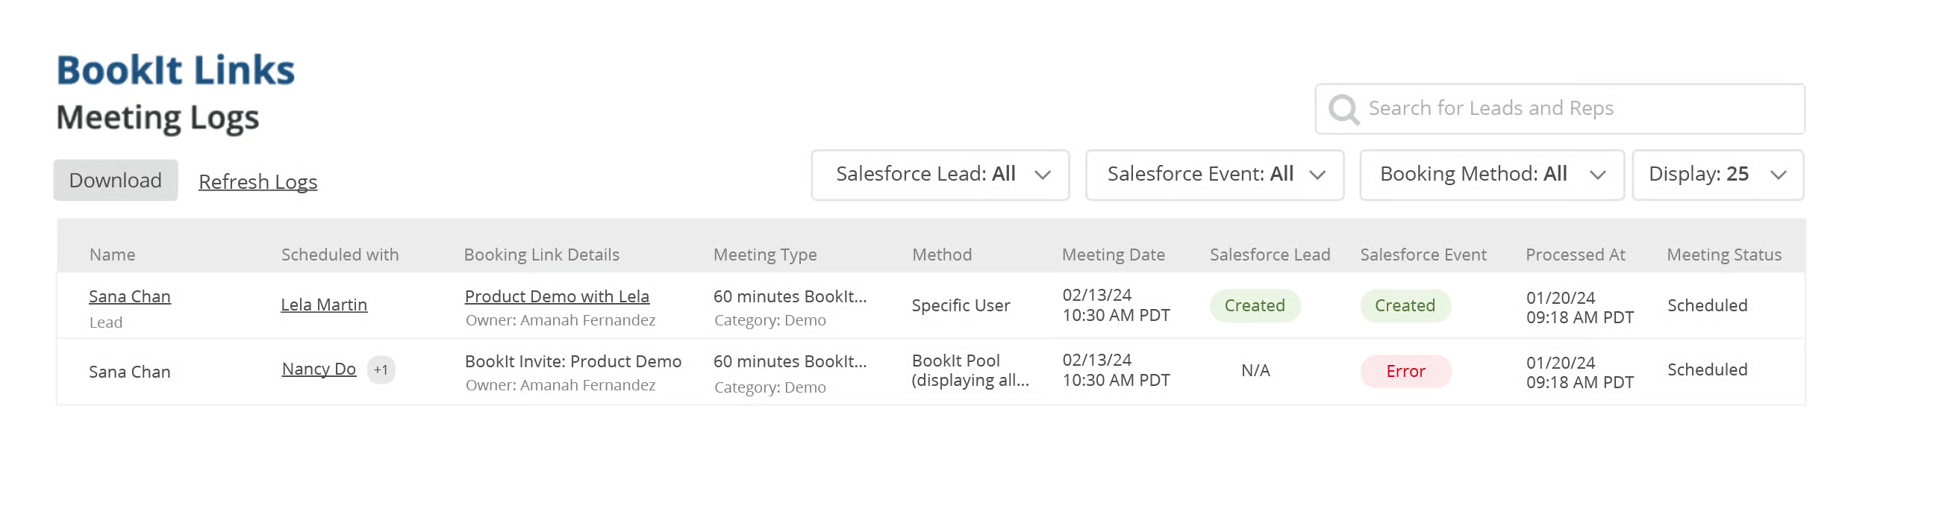
Task: Click the Name column header
Action: pos(112,255)
